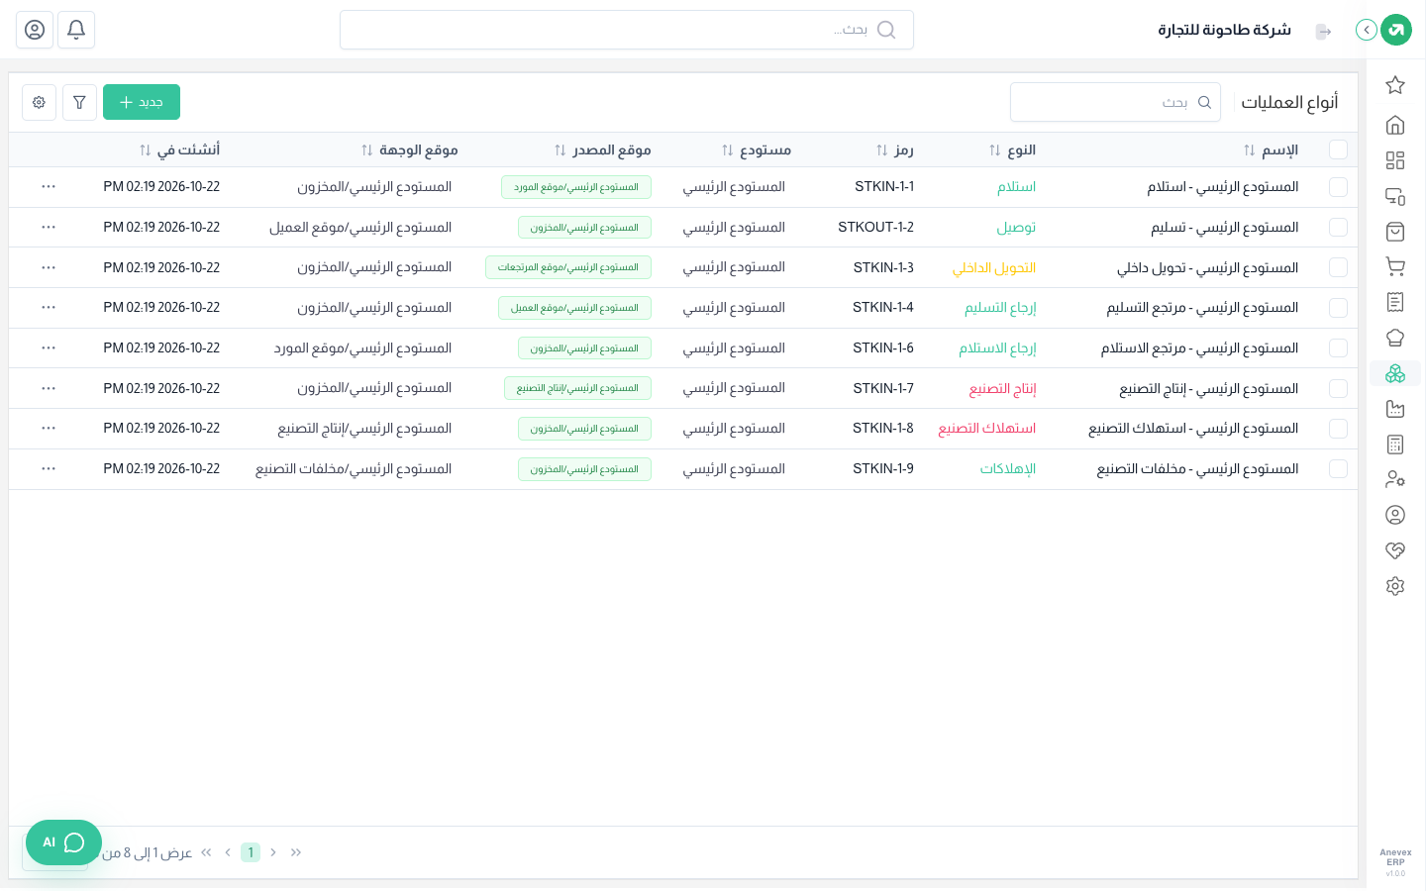Open the three-dot actions menu for STKIN-1-4
This screenshot has height=891, width=1426.
tap(49, 307)
